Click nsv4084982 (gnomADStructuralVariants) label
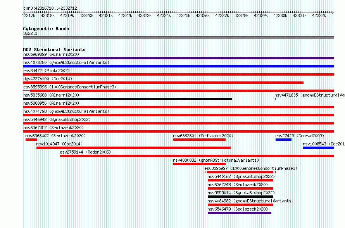The width and height of the screenshot is (345, 228). 250,201
